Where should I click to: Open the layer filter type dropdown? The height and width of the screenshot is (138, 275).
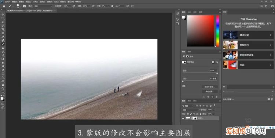[x=188, y=106]
